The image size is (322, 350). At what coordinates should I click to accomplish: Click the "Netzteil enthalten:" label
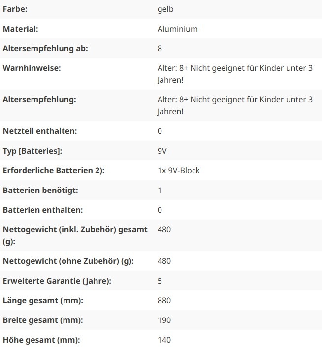tap(40, 131)
